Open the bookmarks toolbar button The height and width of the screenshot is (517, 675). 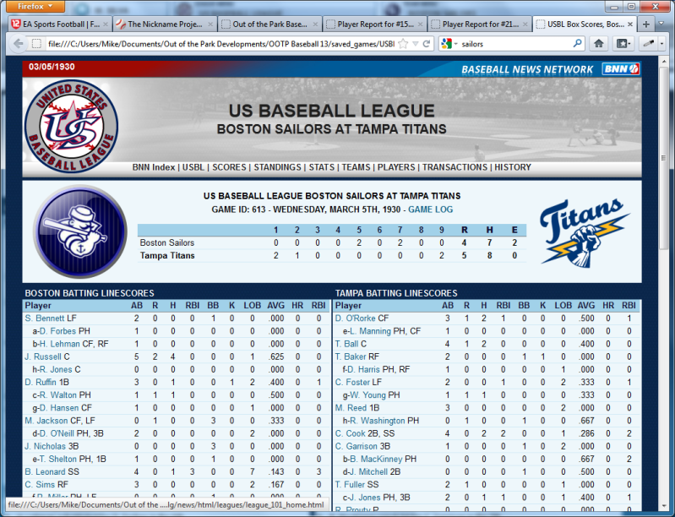coord(623,43)
